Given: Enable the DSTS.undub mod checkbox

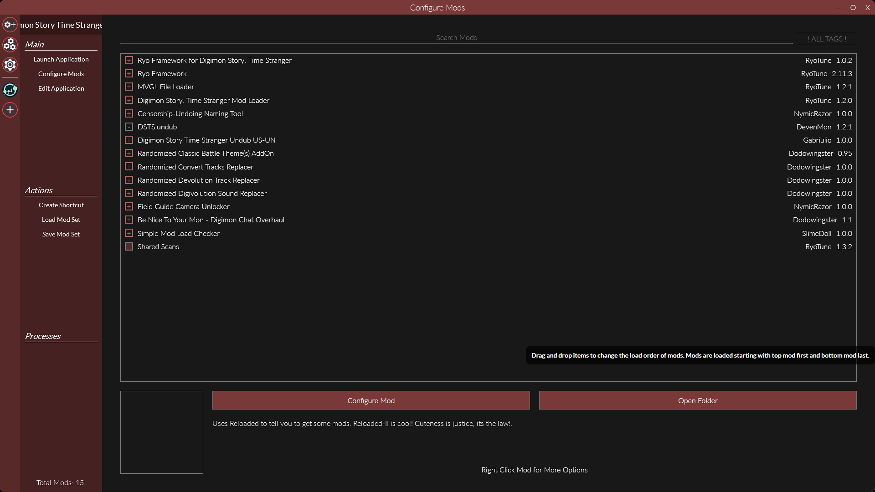Looking at the screenshot, I should [x=129, y=127].
